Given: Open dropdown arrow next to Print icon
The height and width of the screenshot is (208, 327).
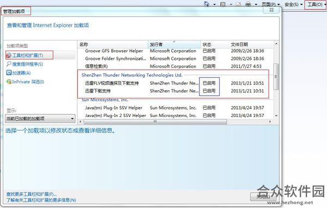Looking at the screenshot, I should click(256, 4).
